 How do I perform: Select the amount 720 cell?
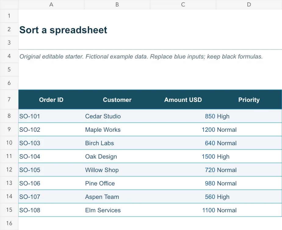tap(183, 170)
